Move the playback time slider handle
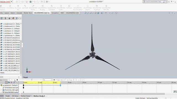 (32, 80)
